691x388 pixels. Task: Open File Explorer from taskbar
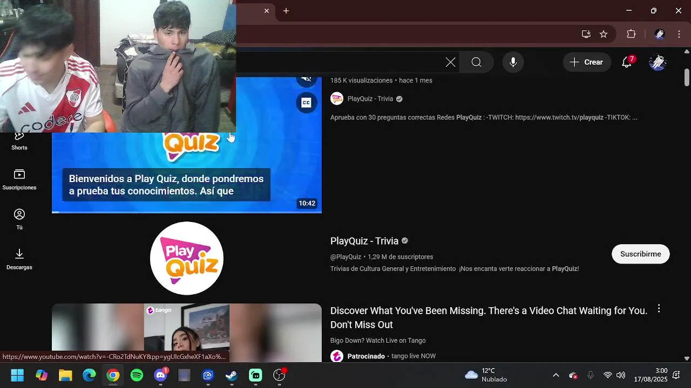(x=65, y=375)
